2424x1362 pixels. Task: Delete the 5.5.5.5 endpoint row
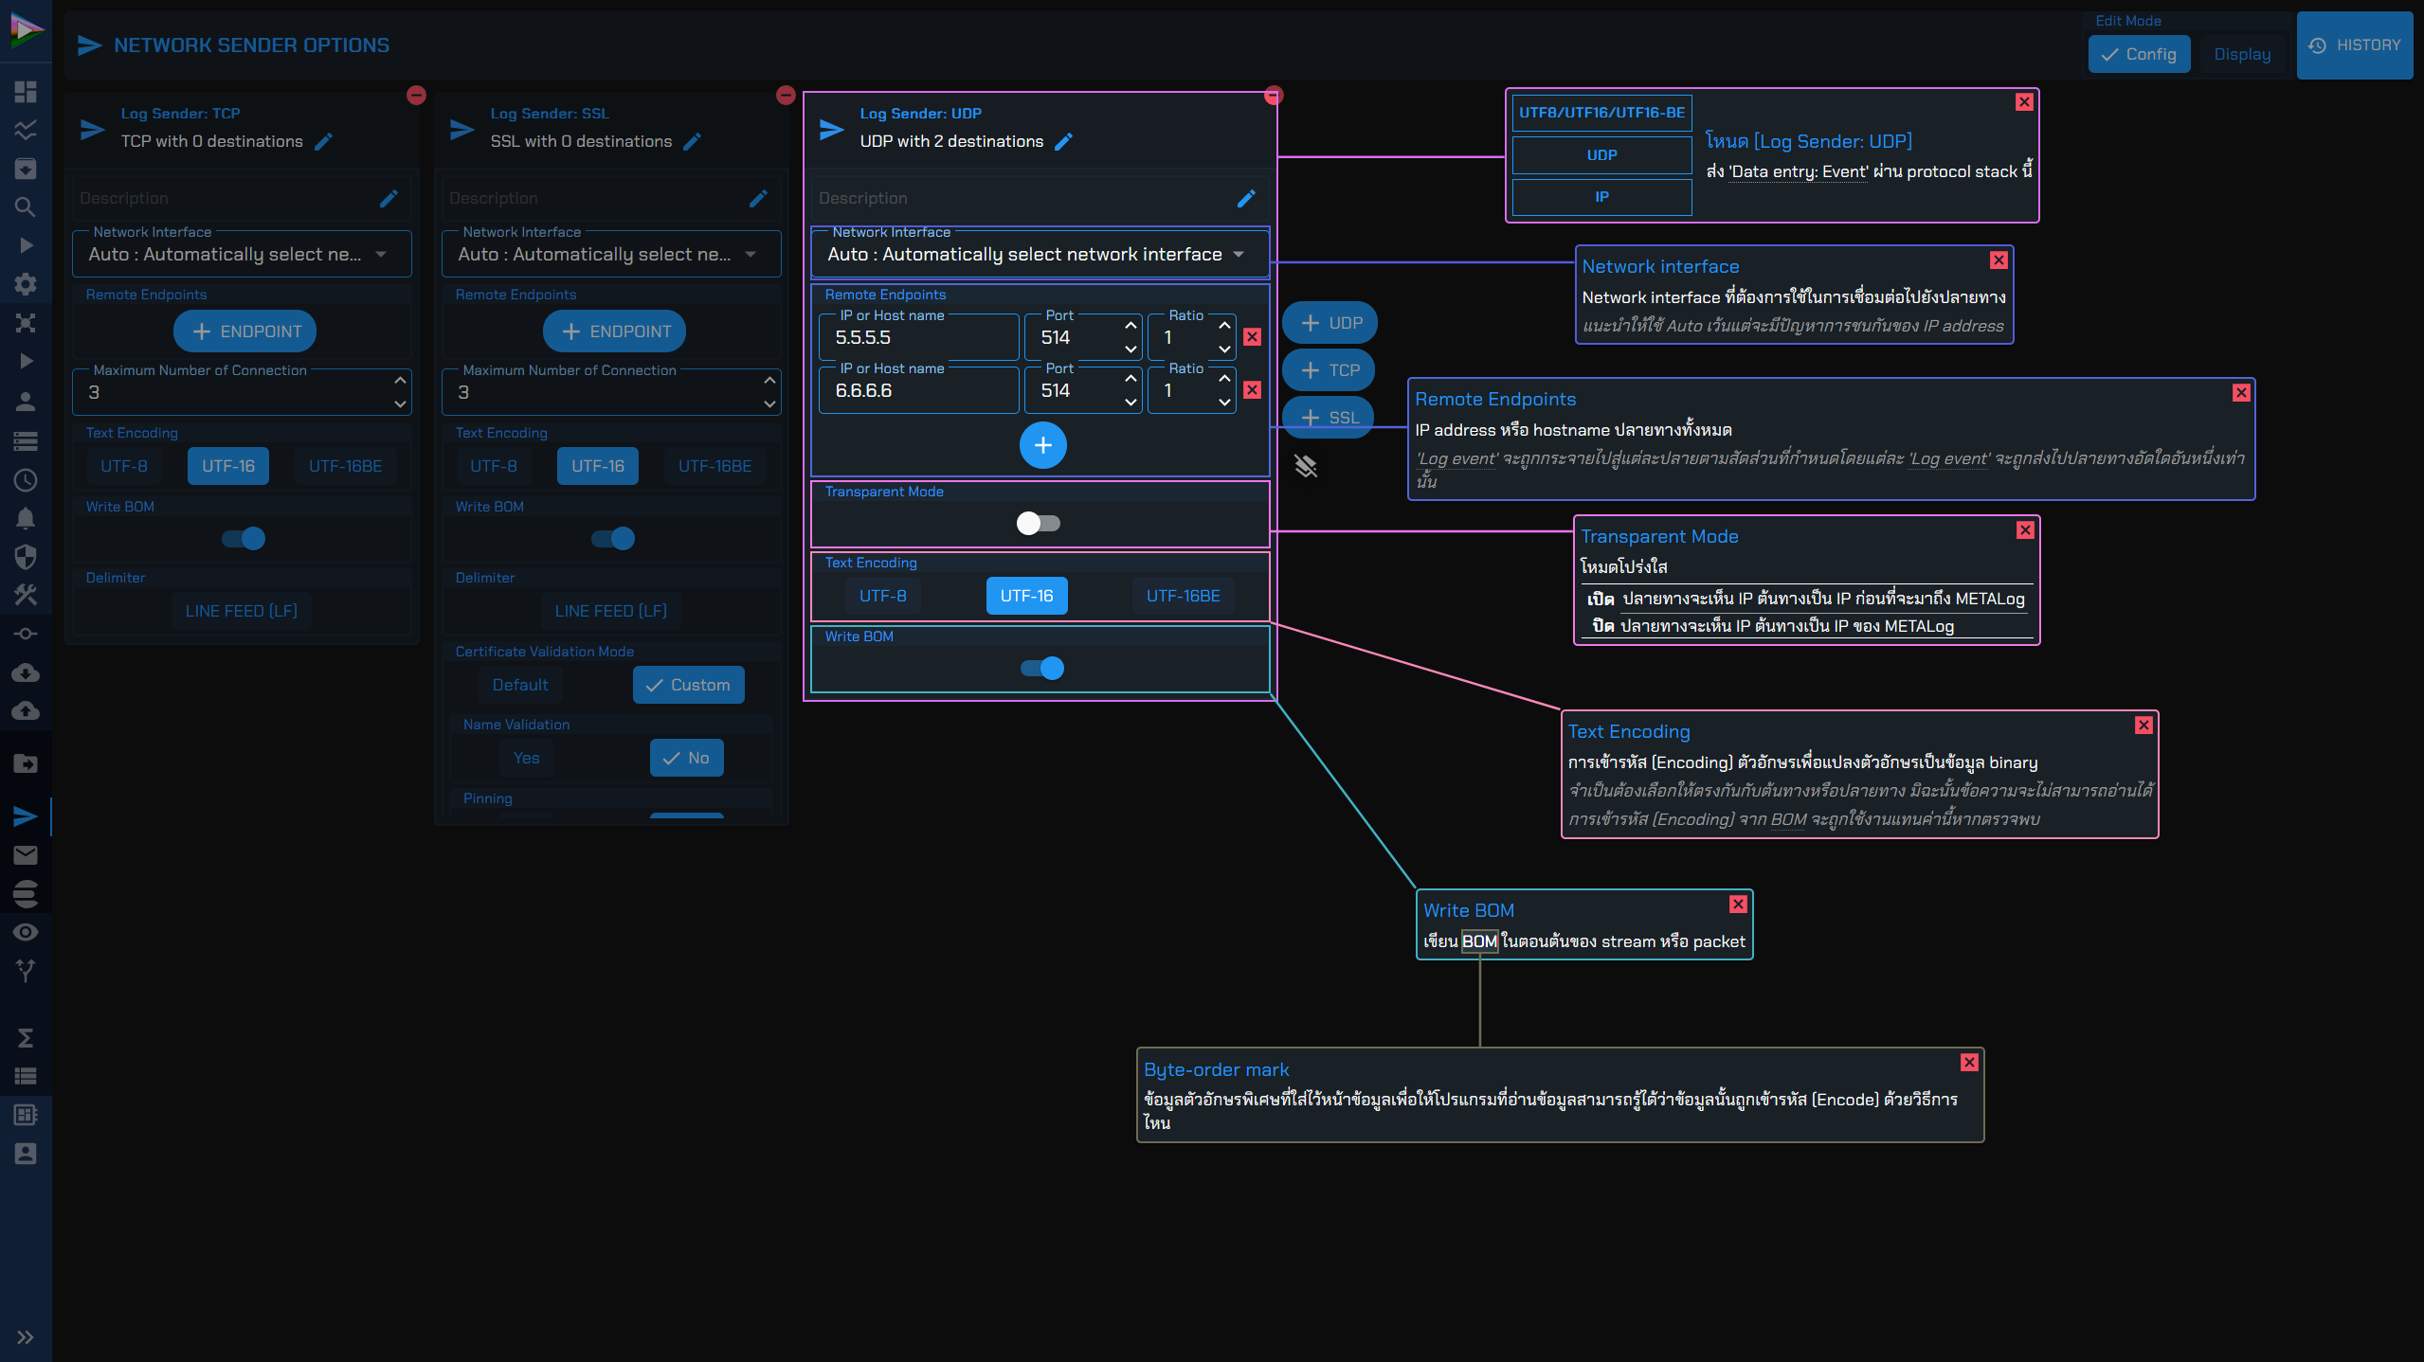tap(1252, 337)
